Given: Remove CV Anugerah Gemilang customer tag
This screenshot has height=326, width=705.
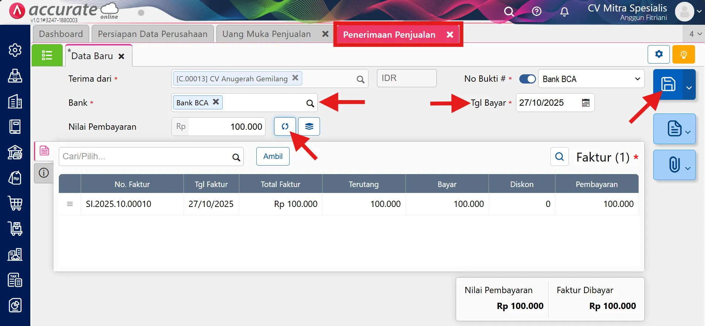Looking at the screenshot, I should 295,78.
